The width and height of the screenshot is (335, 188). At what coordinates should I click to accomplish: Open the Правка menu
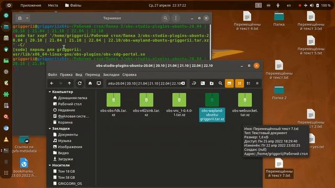point(66,75)
